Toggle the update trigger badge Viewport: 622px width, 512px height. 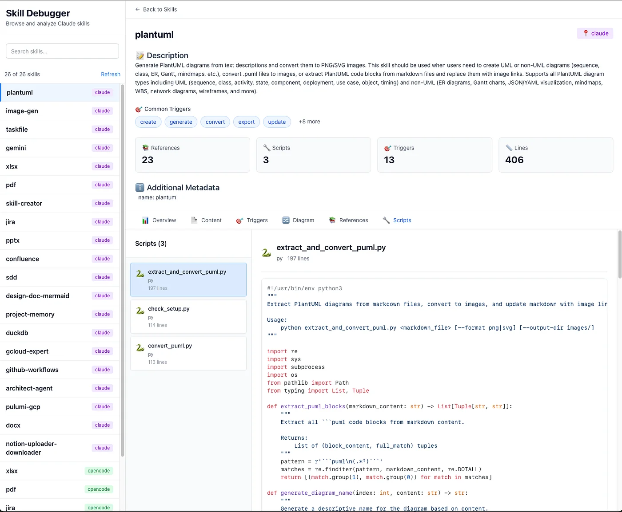[277, 122]
